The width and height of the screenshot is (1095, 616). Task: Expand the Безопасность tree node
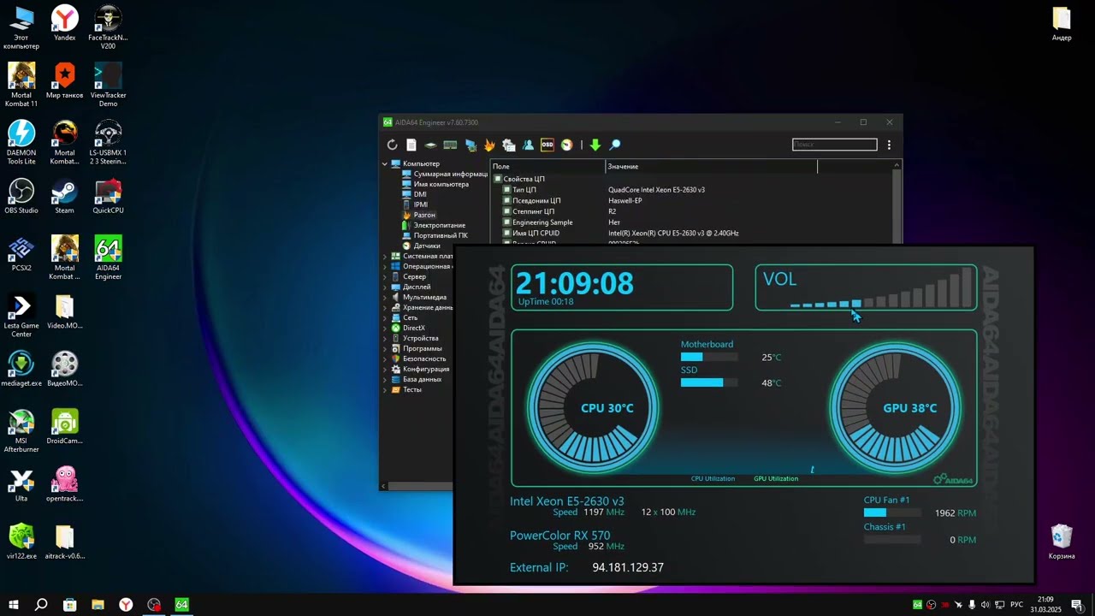385,358
